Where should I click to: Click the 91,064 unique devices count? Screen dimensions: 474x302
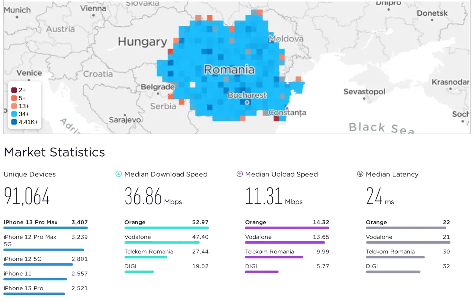27,196
